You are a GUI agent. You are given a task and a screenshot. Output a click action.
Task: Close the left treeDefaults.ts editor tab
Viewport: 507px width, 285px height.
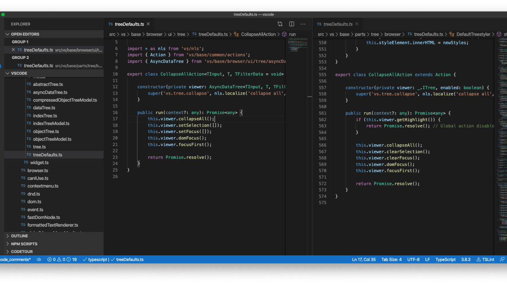148,24
